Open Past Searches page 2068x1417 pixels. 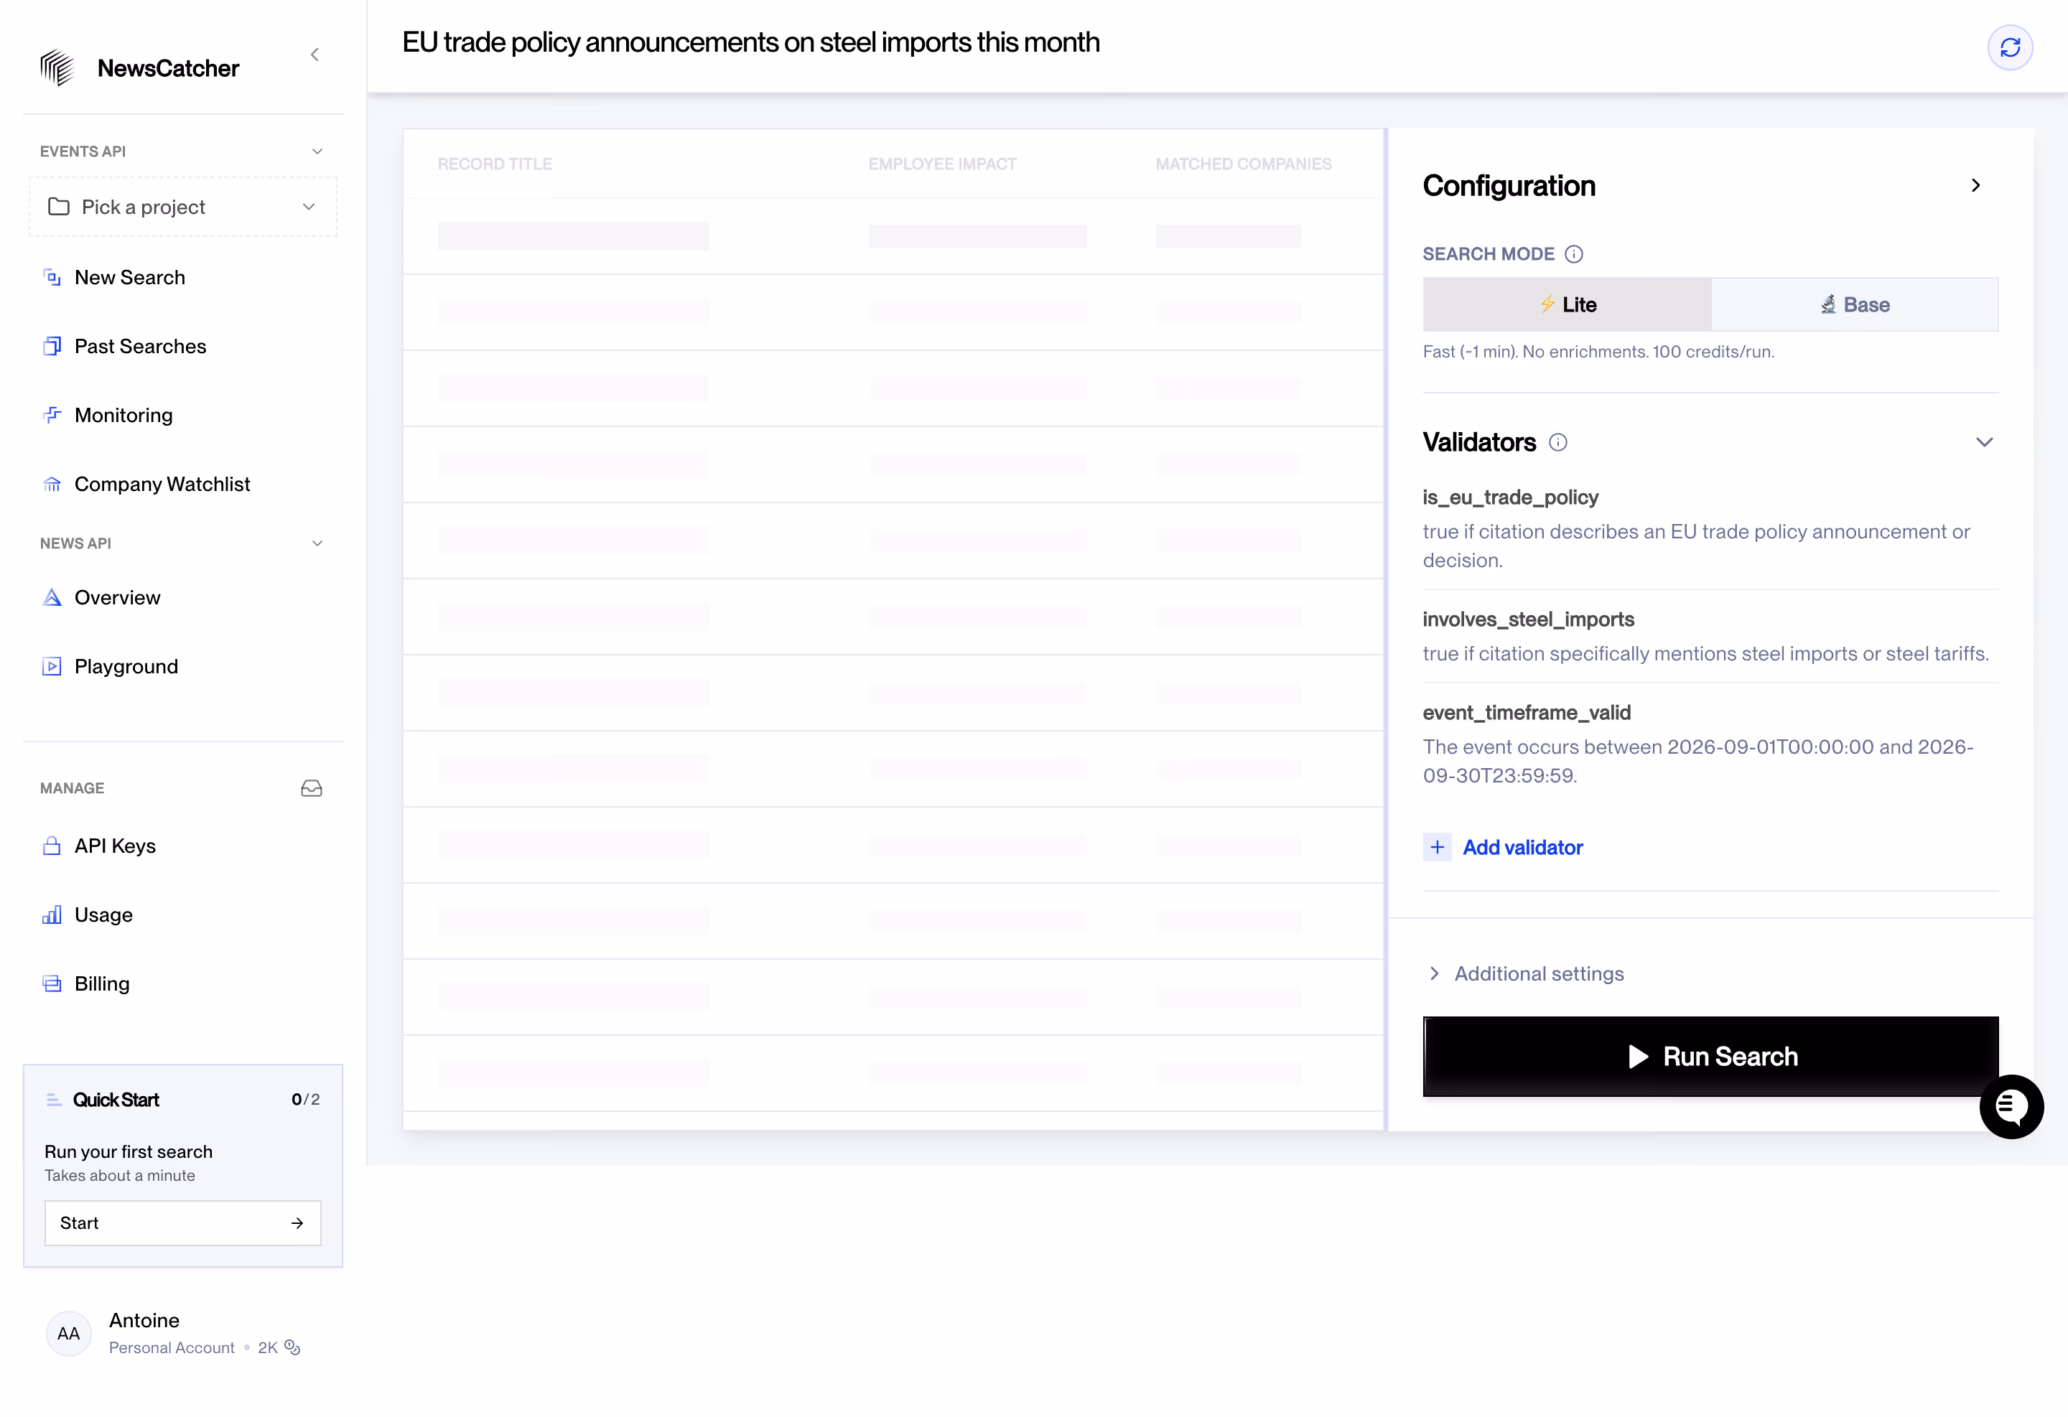(141, 346)
